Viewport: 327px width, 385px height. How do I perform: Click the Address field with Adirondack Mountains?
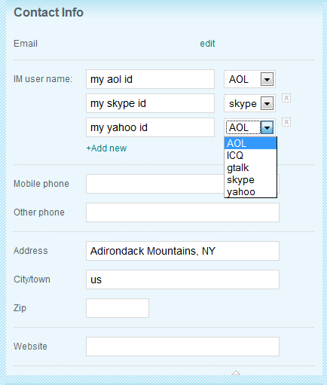click(182, 251)
